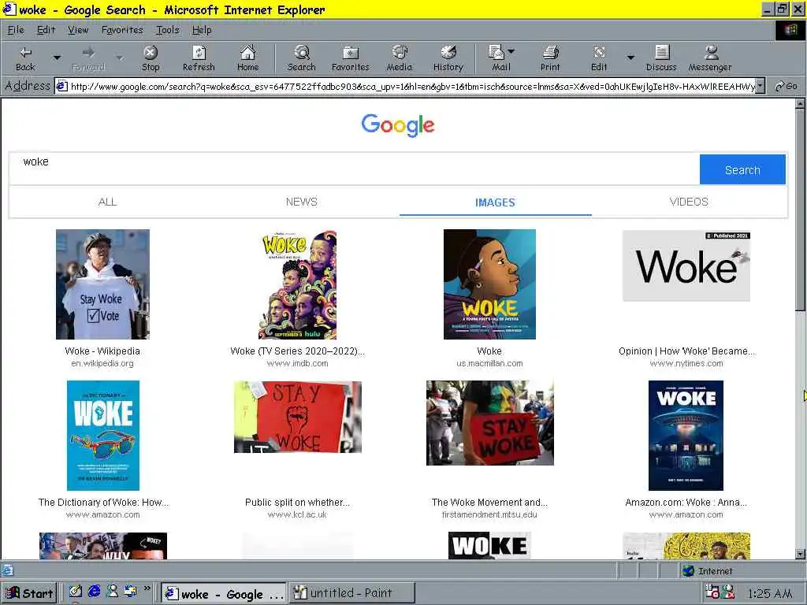This screenshot has width=807, height=605.
Task: Open the macmillan Woke book cover thumbnail
Action: 489,284
